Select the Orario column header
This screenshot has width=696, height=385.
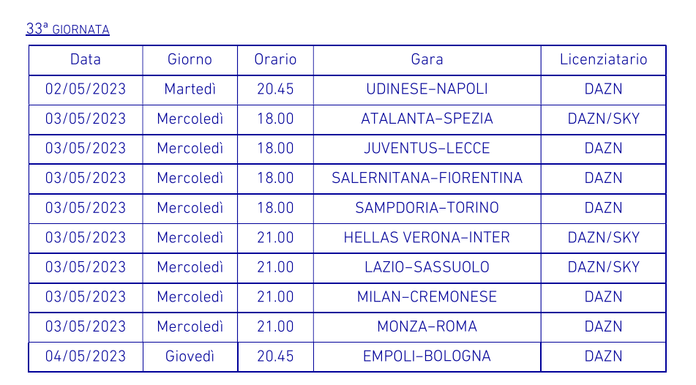coord(275,60)
